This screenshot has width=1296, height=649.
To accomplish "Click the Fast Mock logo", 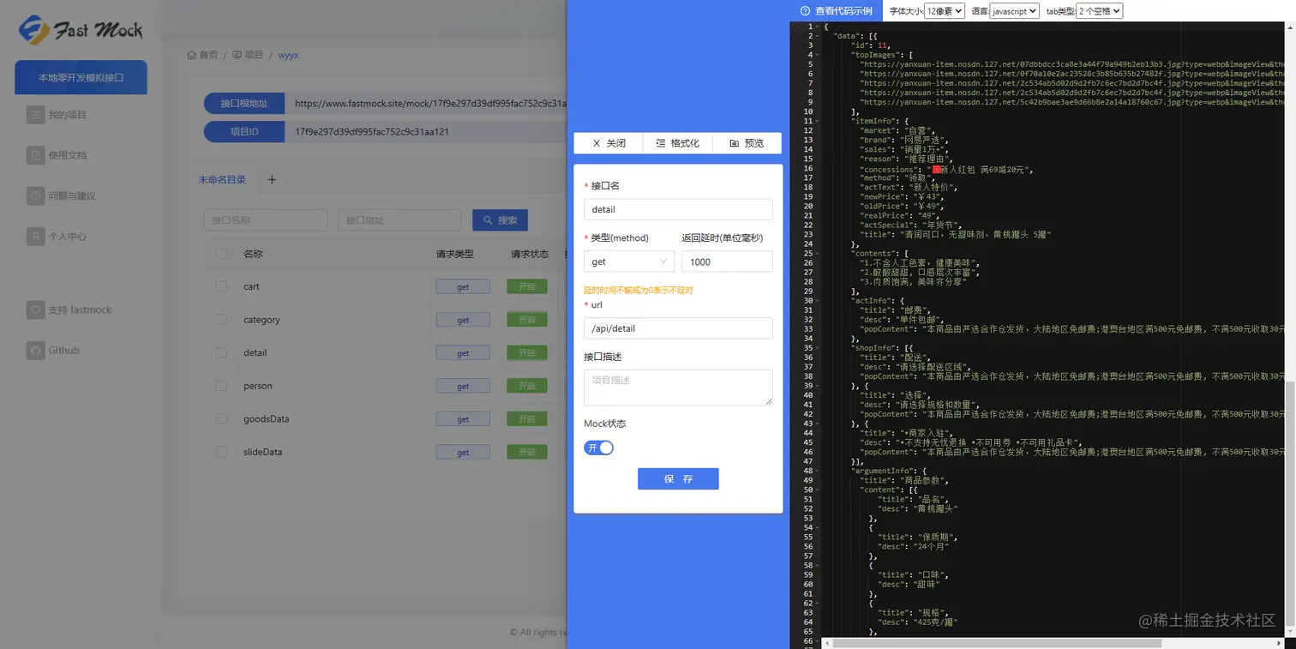I will (80, 30).
